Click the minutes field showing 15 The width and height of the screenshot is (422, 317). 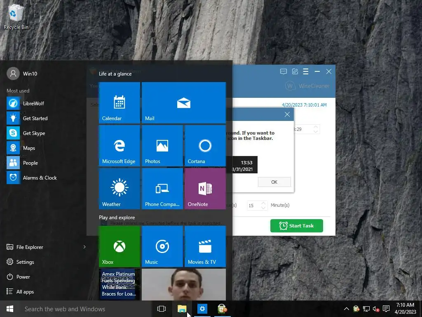254,206
